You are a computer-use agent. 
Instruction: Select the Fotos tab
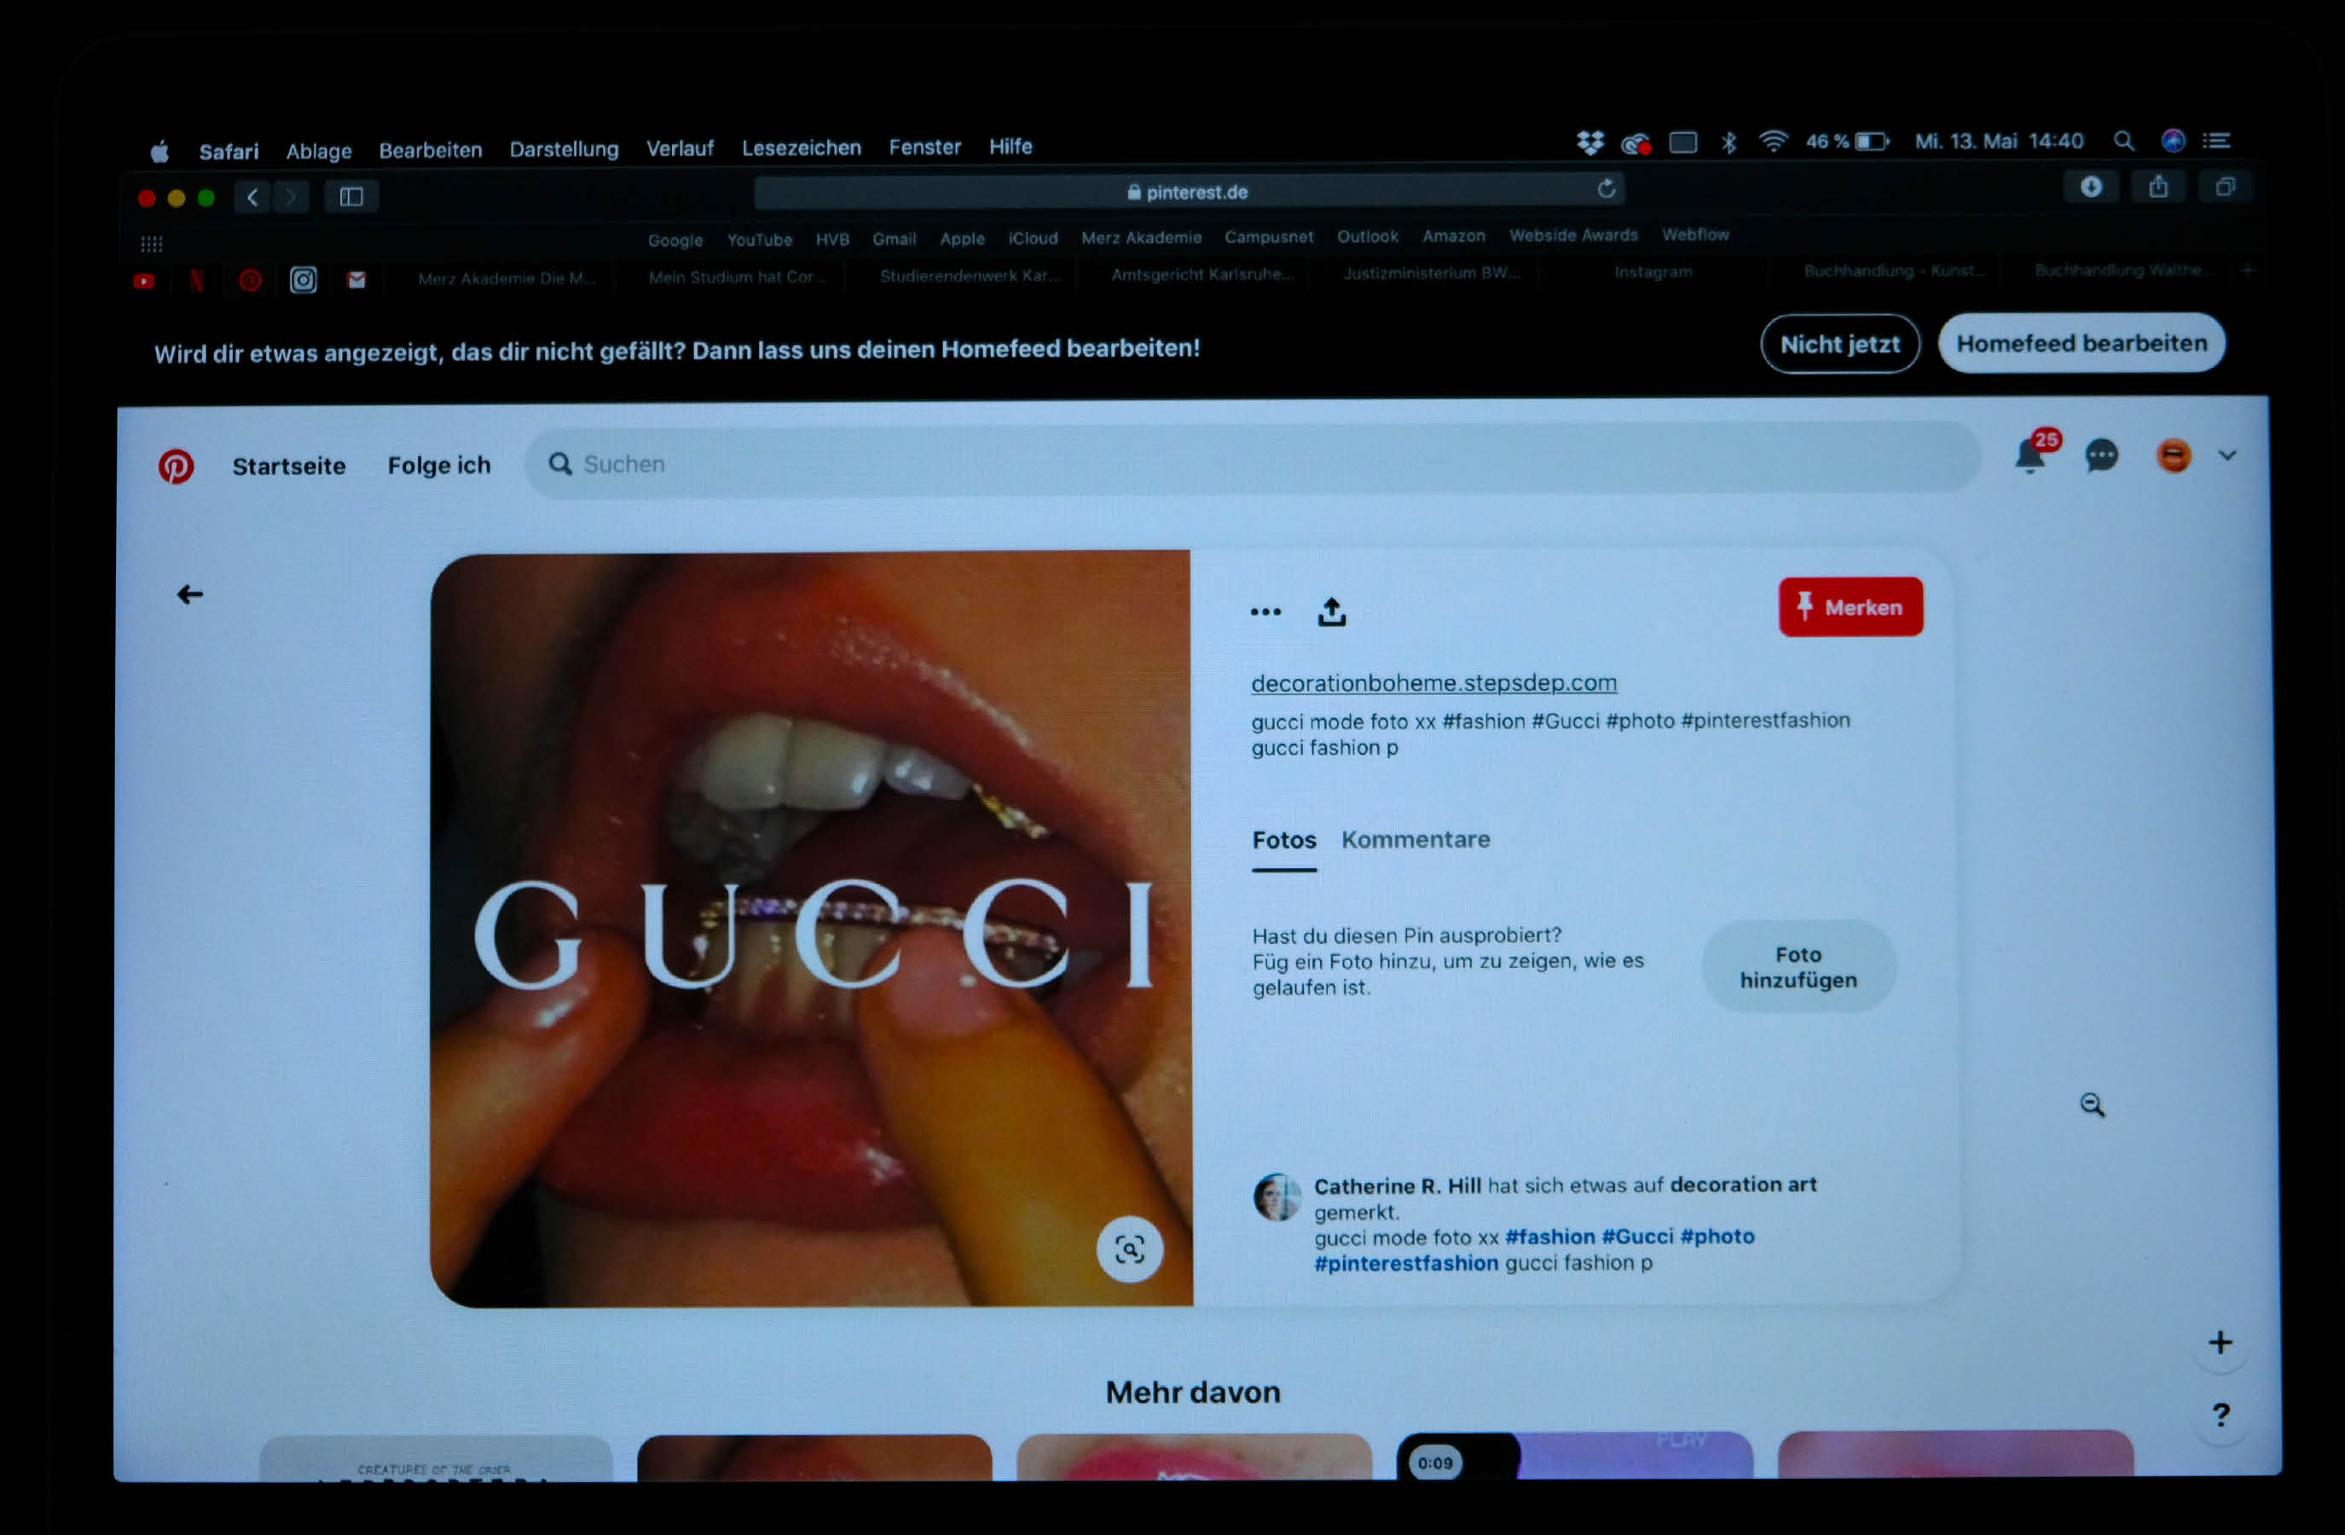(1284, 840)
